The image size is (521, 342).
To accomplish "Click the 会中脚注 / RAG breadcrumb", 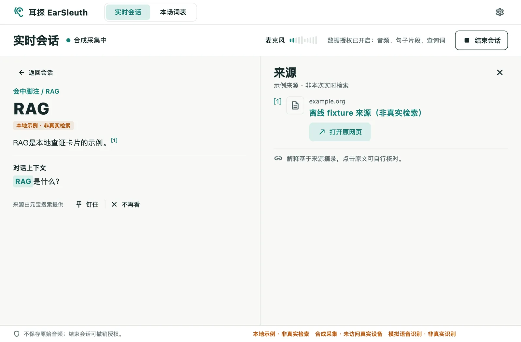I will (x=36, y=92).
